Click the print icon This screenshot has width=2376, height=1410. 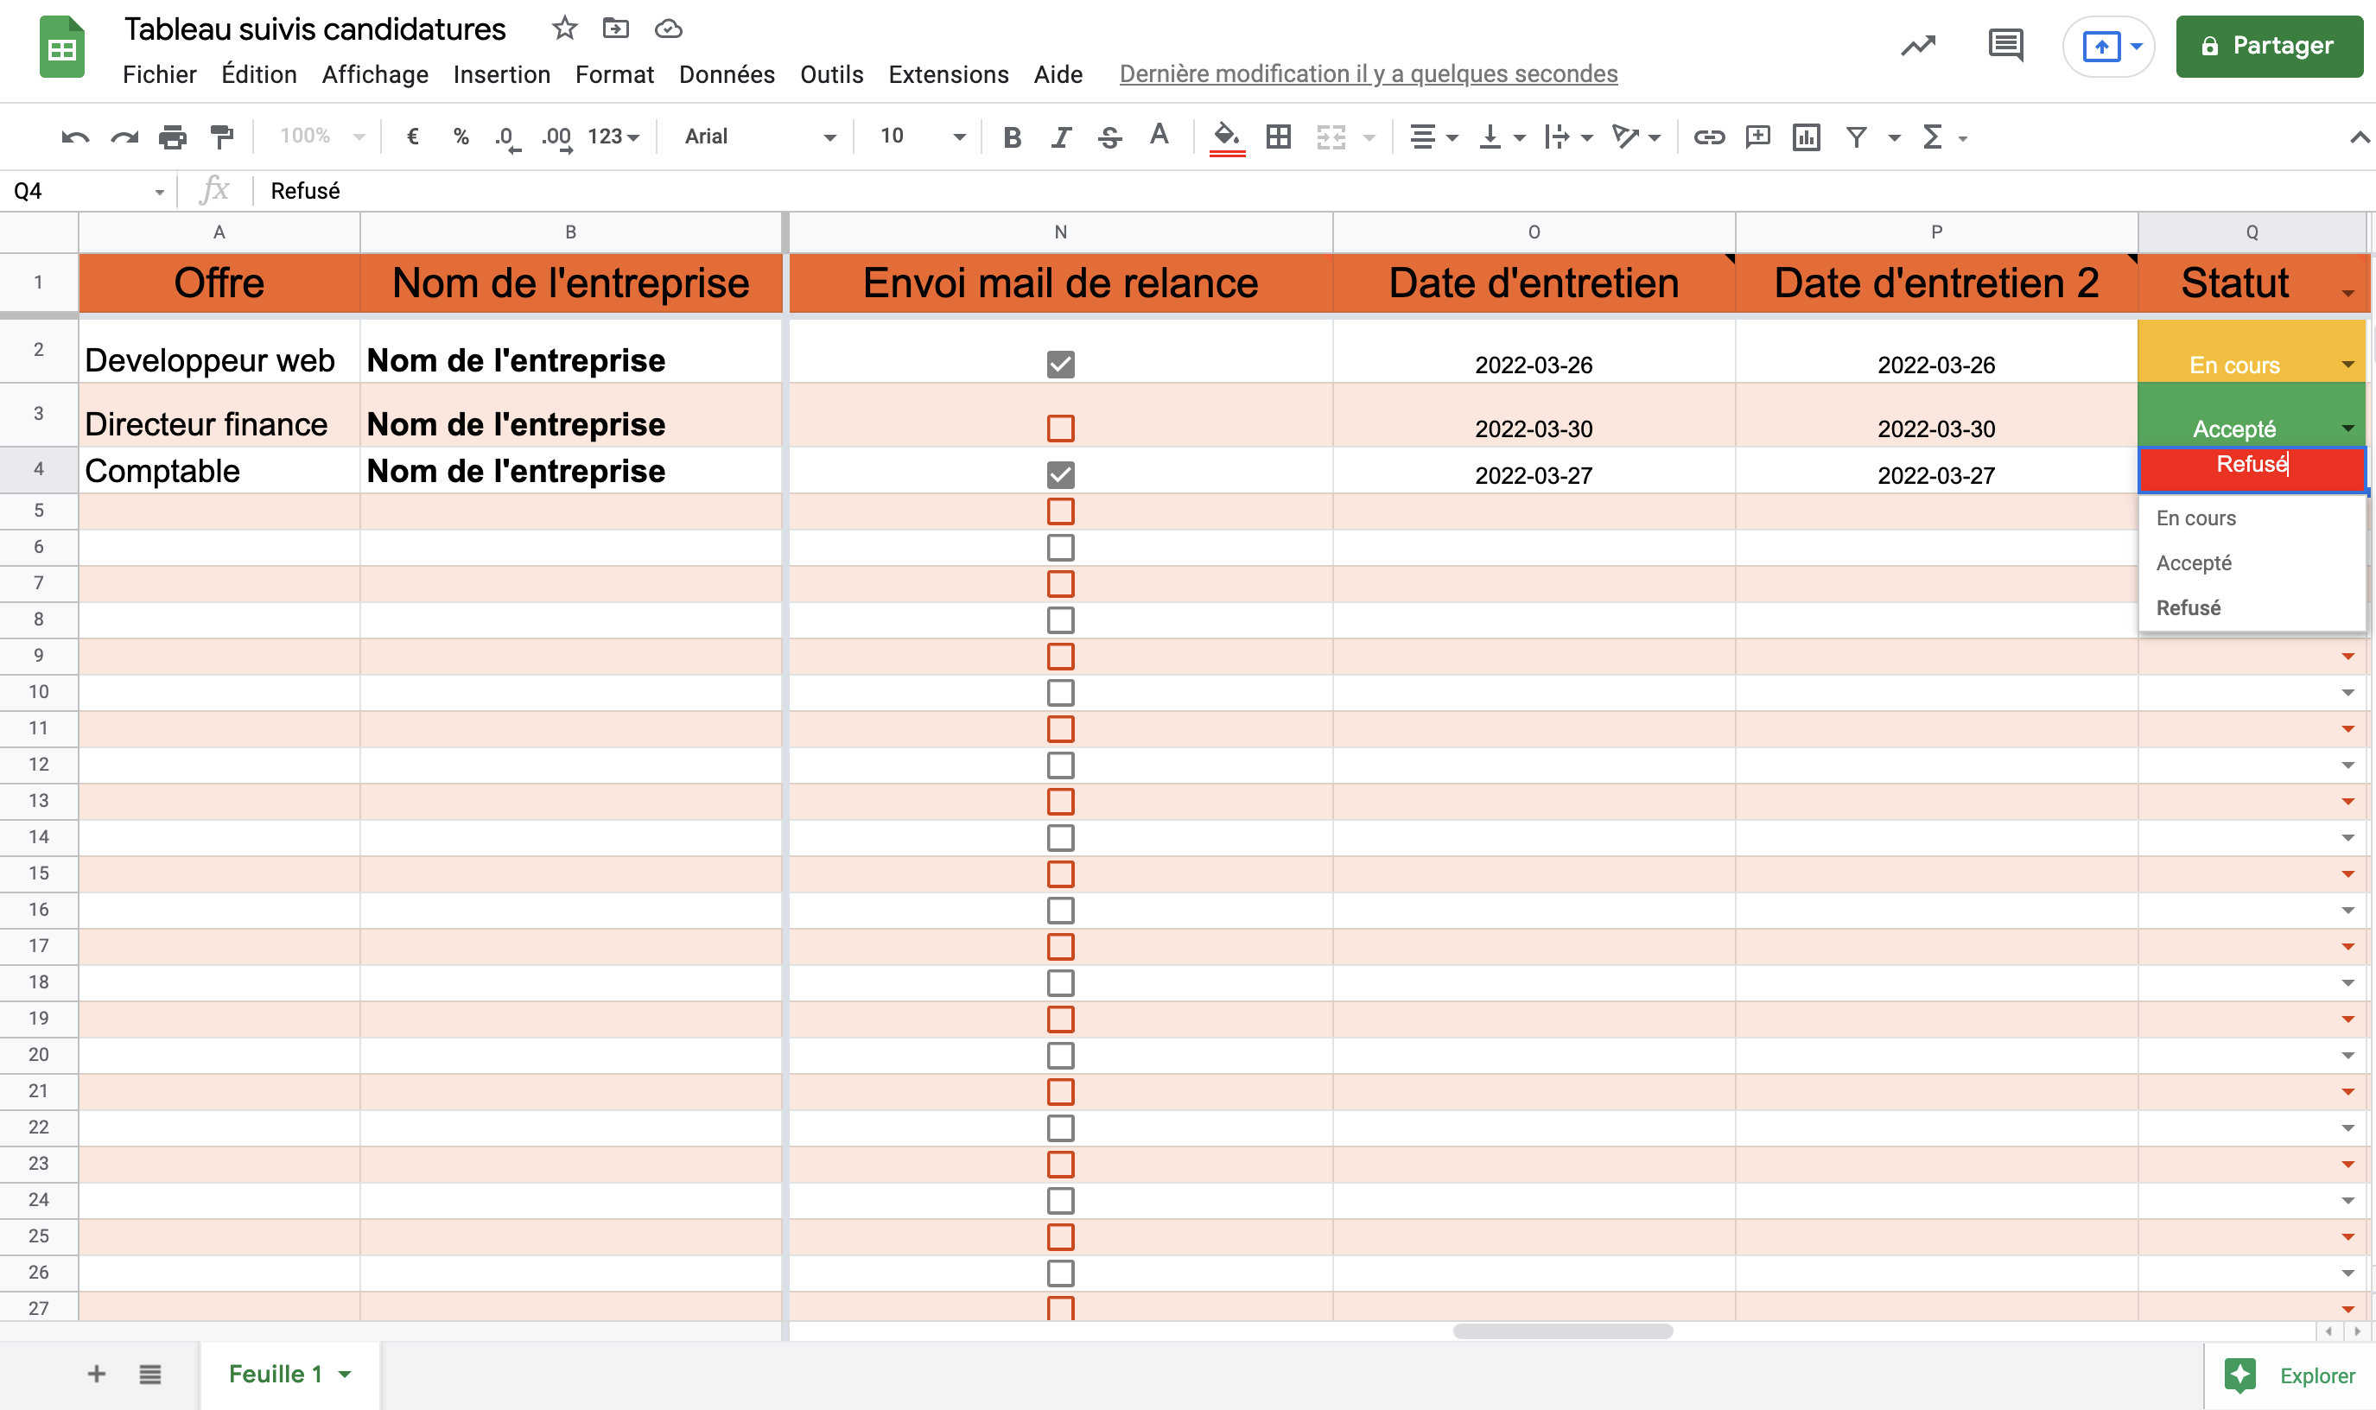click(172, 137)
